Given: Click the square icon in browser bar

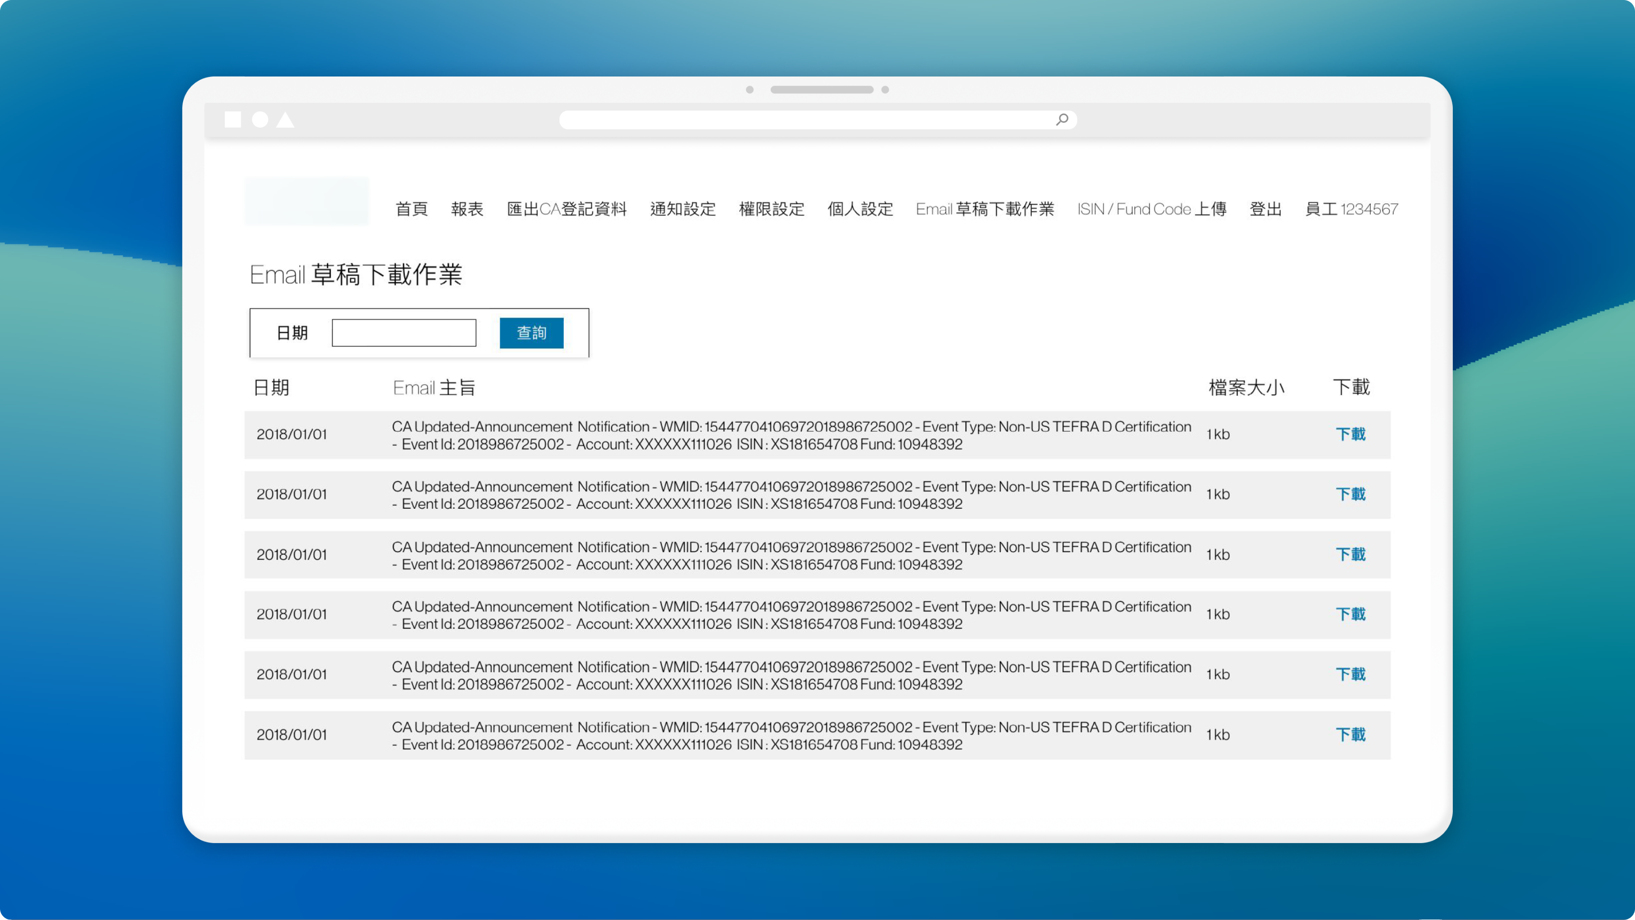Looking at the screenshot, I should [x=233, y=120].
